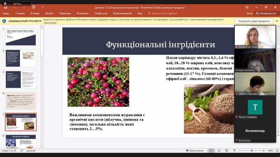Screen dimensions: 280x157
Task: Switch to the Дизайн tab
Action: click(49, 13)
